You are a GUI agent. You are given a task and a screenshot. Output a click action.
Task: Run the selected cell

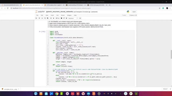[58, 18]
